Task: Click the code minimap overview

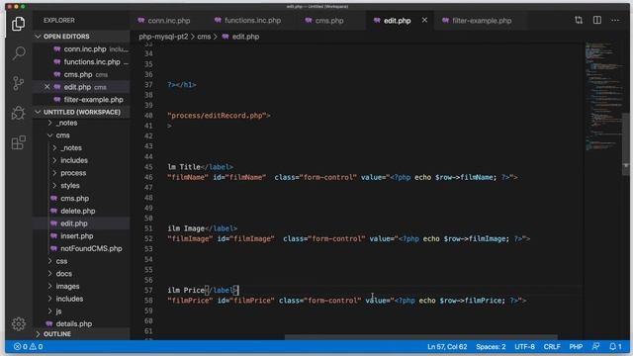Action: (603, 97)
